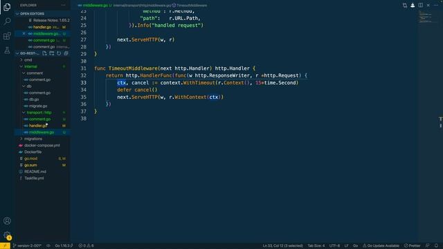Select the Go language mode in status bar
The image size is (443, 249).
coord(355,246)
